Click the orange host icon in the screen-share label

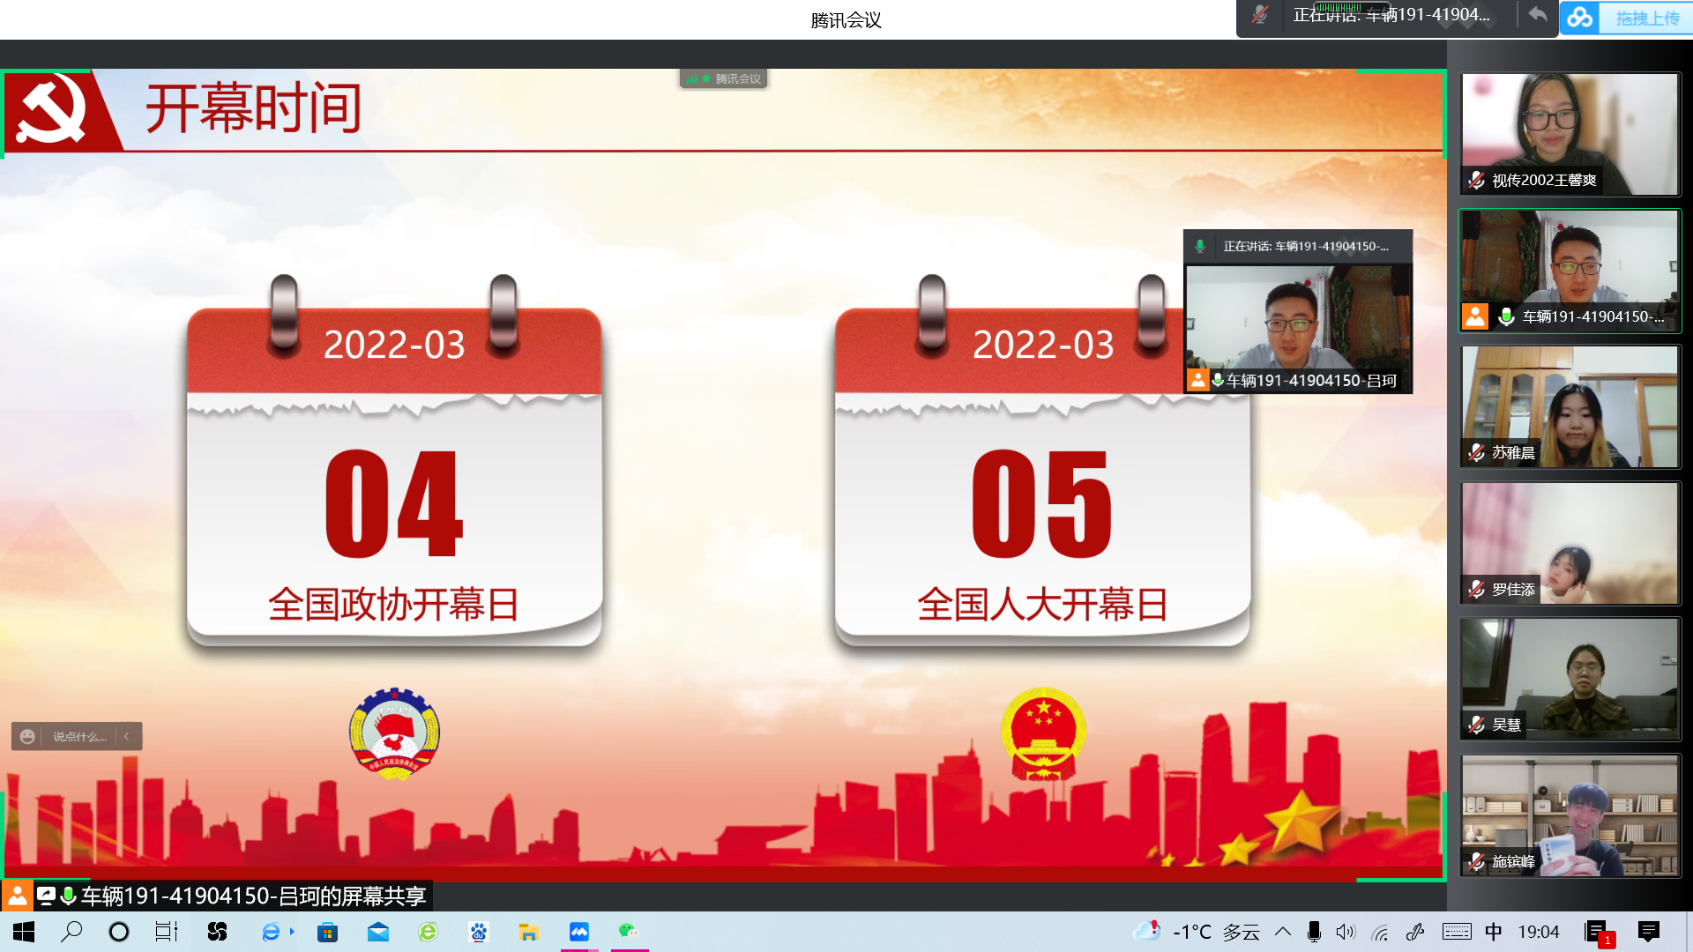[17, 896]
